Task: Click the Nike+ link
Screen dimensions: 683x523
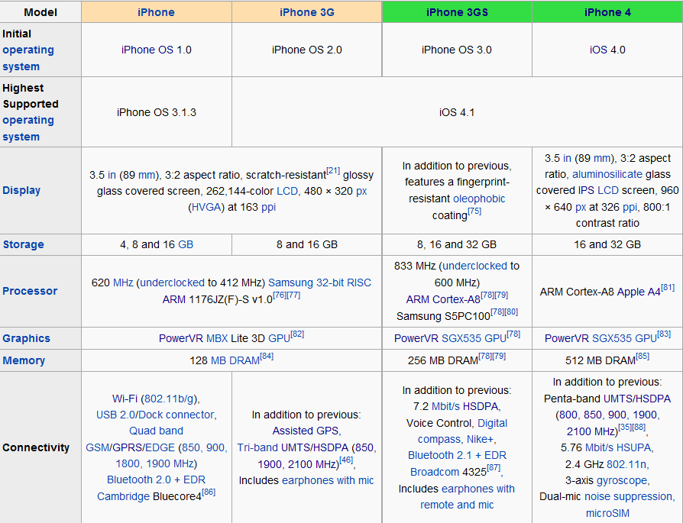Action: click(x=480, y=439)
